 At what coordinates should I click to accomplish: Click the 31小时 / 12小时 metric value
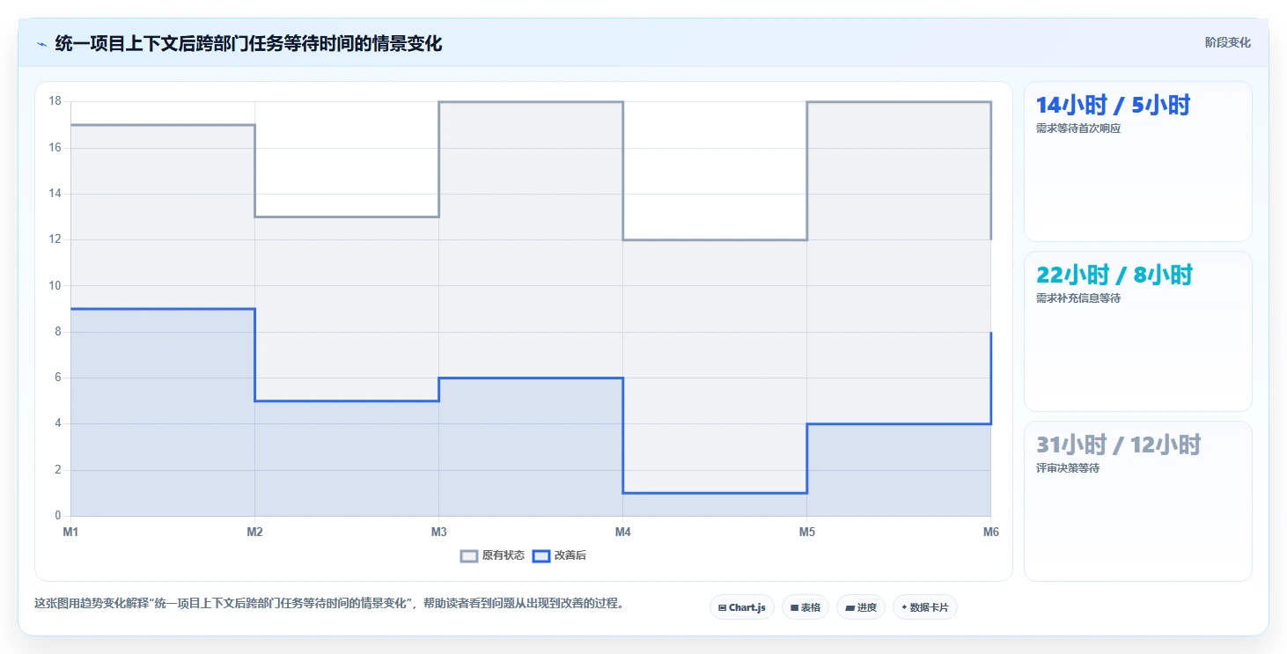point(1118,445)
